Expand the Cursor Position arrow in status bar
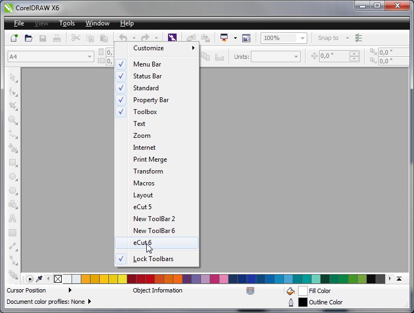 coord(70,290)
